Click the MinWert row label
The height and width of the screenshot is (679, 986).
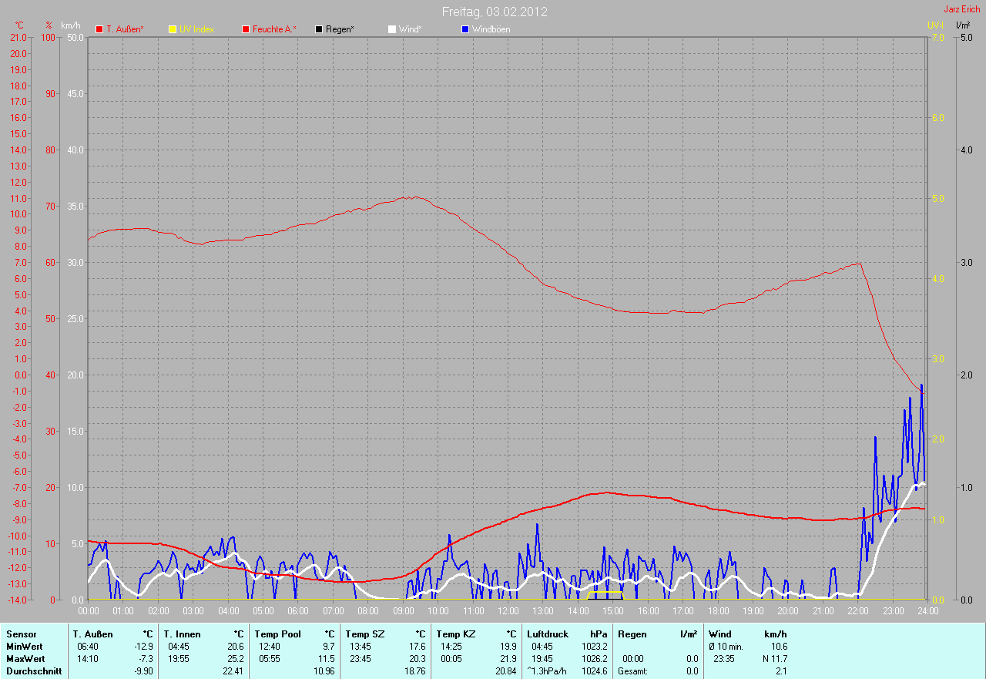pyautogui.click(x=25, y=647)
